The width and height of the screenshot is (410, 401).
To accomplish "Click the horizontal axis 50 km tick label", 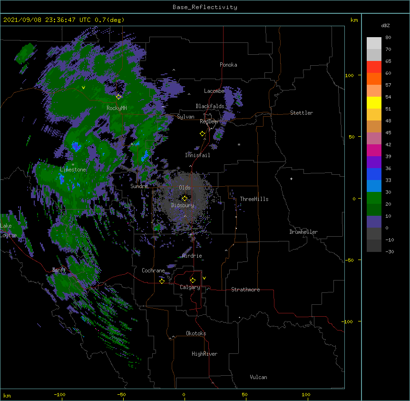I will (x=244, y=394).
